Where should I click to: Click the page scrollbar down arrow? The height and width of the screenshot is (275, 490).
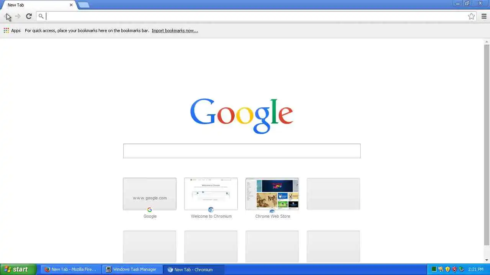coord(487,260)
